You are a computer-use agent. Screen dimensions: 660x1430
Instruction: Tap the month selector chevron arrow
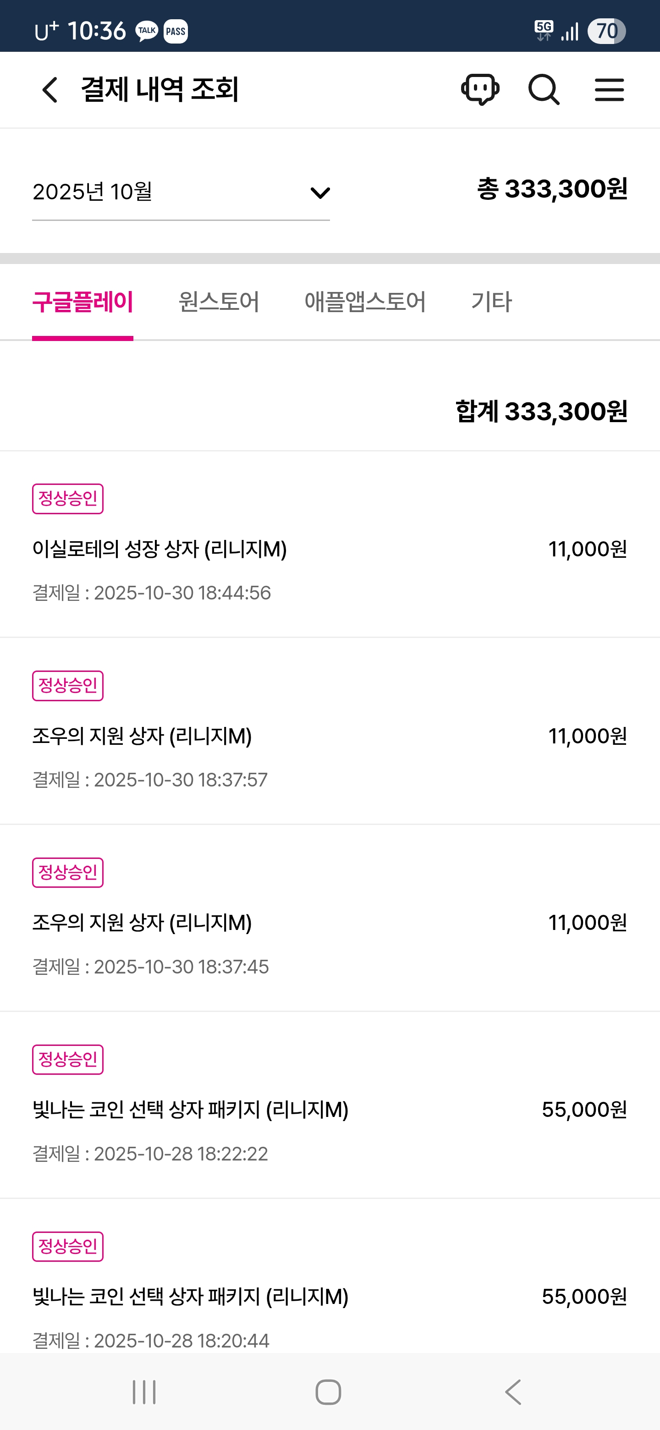[320, 192]
